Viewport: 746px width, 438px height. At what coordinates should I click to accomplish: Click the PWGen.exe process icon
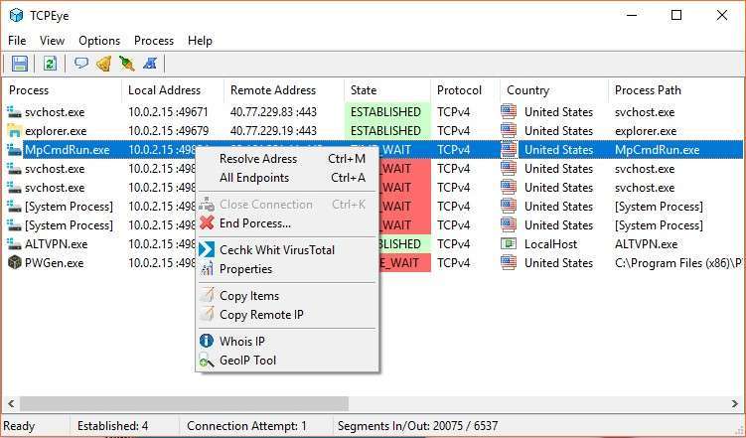[x=15, y=262]
